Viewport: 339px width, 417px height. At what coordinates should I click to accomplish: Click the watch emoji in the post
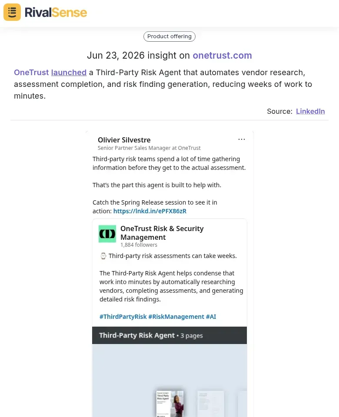pos(103,256)
